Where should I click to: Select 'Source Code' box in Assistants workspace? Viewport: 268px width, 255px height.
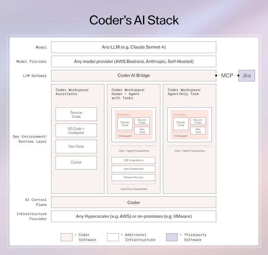[x=76, y=114]
